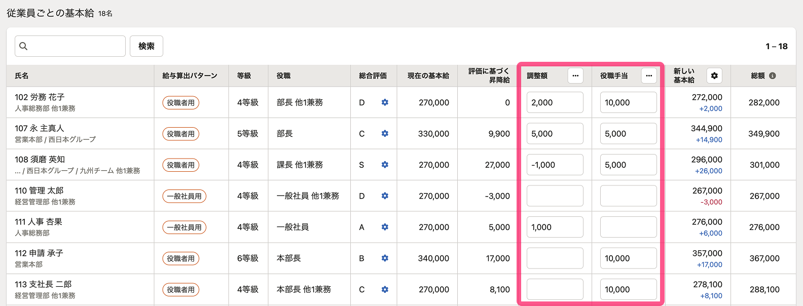Click the 一般社員用 tag for 管理 太郎
Image resolution: width=803 pixels, height=306 pixels.
point(184,196)
